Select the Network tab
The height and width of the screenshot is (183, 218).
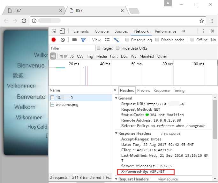tap(141, 31)
